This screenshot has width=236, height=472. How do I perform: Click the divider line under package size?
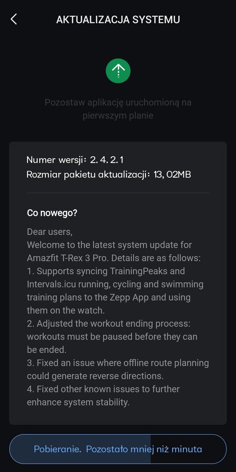[118, 193]
